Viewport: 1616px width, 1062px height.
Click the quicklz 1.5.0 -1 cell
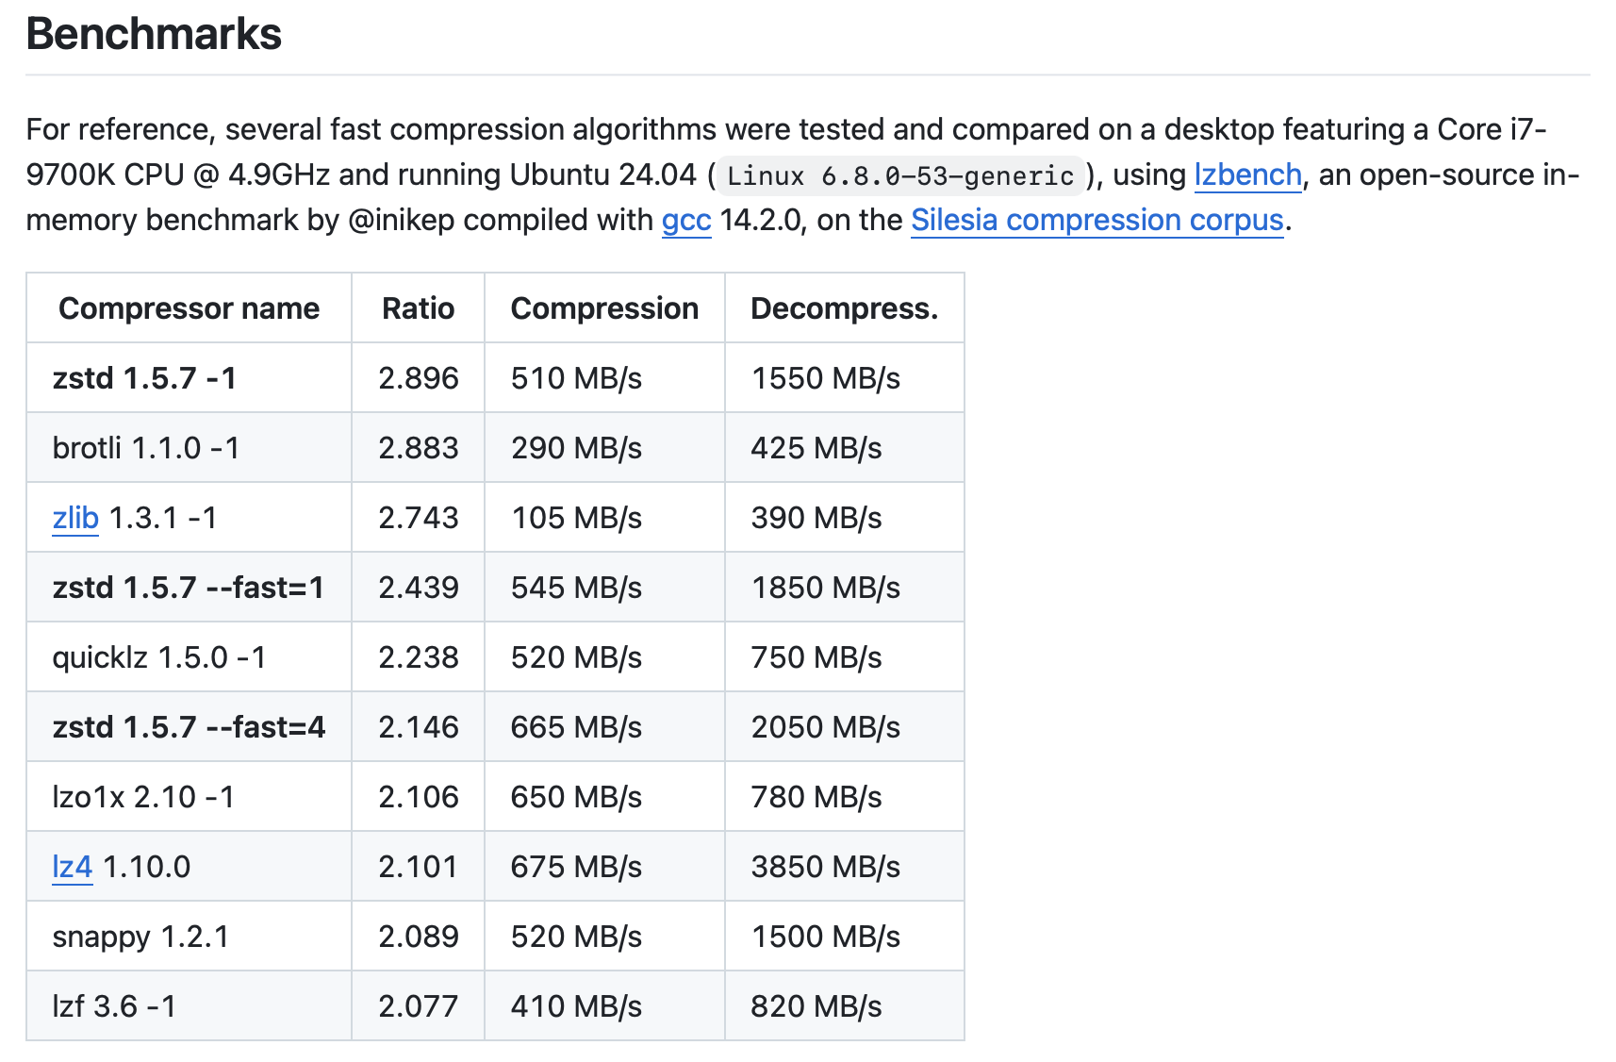tap(189, 657)
